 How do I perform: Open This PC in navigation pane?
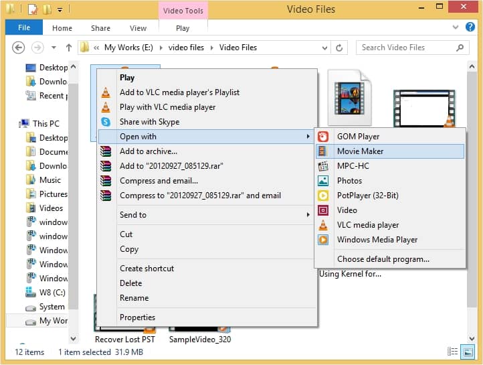[x=45, y=124]
